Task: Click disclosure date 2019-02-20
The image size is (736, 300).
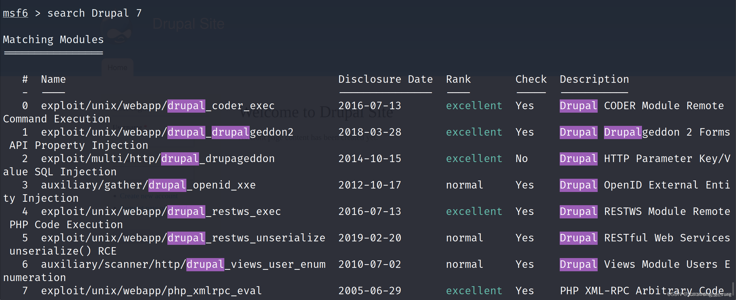Action: coord(370,238)
